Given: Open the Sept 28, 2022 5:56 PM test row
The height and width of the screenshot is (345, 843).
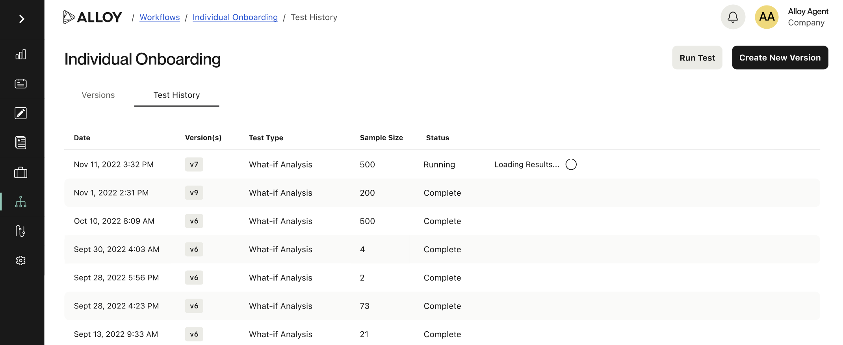Looking at the screenshot, I should click(x=442, y=278).
